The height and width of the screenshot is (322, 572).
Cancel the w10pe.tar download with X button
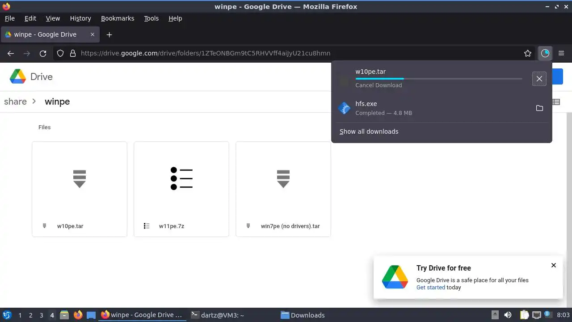pos(539,79)
